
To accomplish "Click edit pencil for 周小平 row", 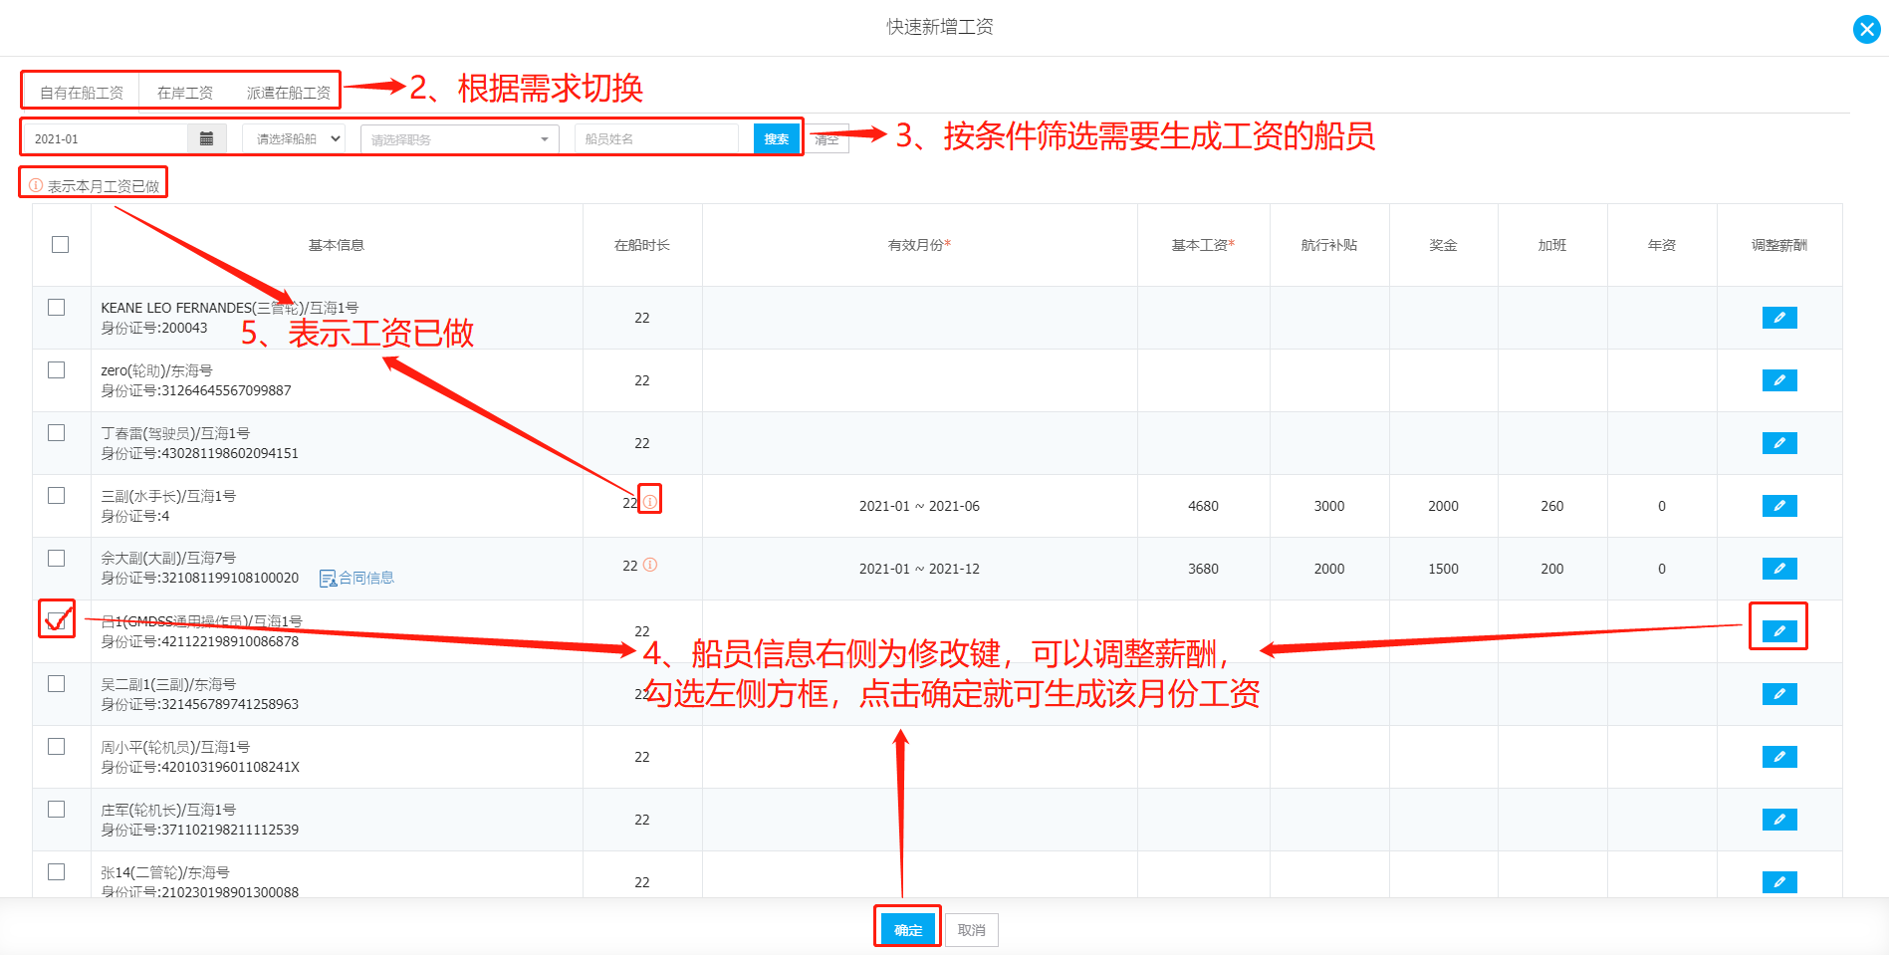I will click(x=1778, y=757).
